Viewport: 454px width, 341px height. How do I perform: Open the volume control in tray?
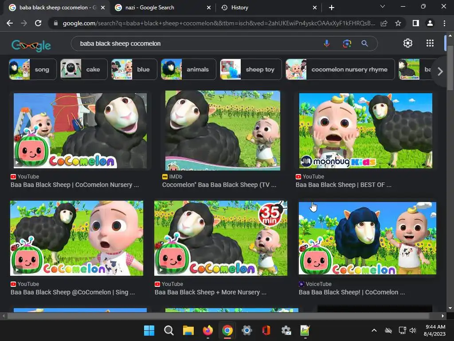tap(413, 330)
